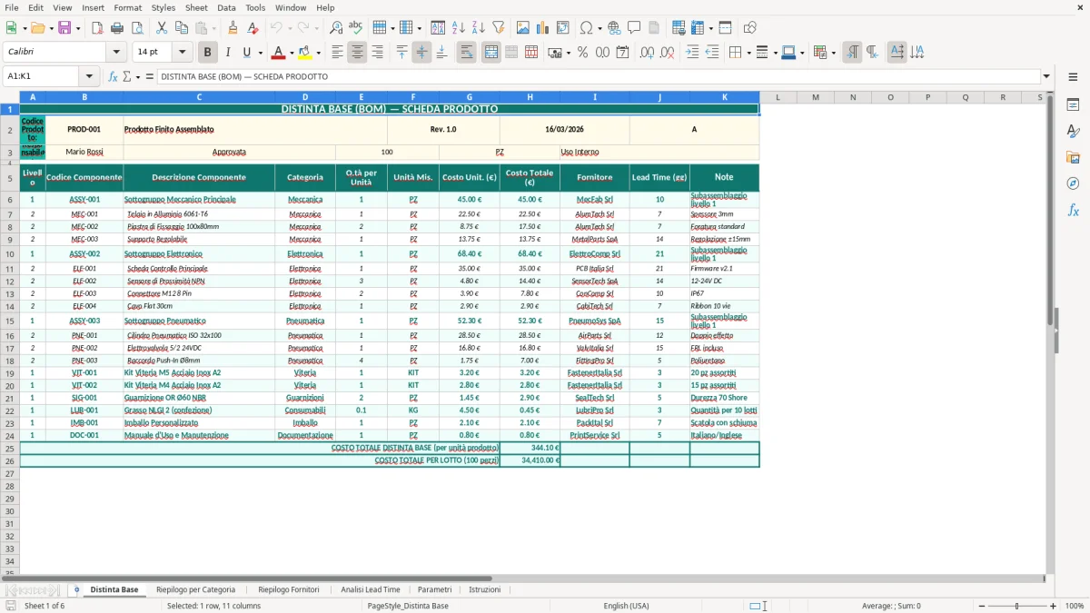
Task: Toggle Italic formatting
Action: 228,53
